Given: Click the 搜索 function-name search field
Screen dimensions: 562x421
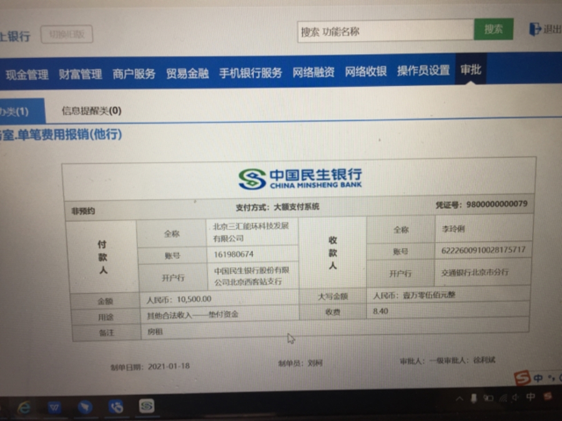Looking at the screenshot, I should tap(386, 32).
